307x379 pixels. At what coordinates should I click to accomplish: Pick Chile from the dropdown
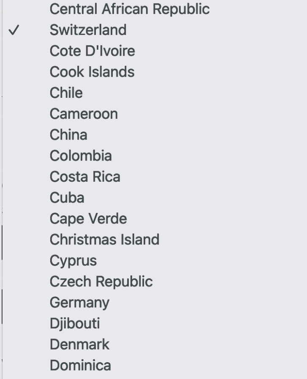66,93
